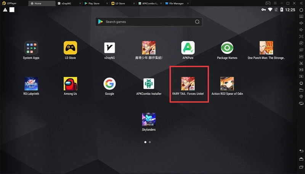Click the volume up sidebar button
Image resolution: width=305 pixels, height=174 pixels.
(x=301, y=23)
